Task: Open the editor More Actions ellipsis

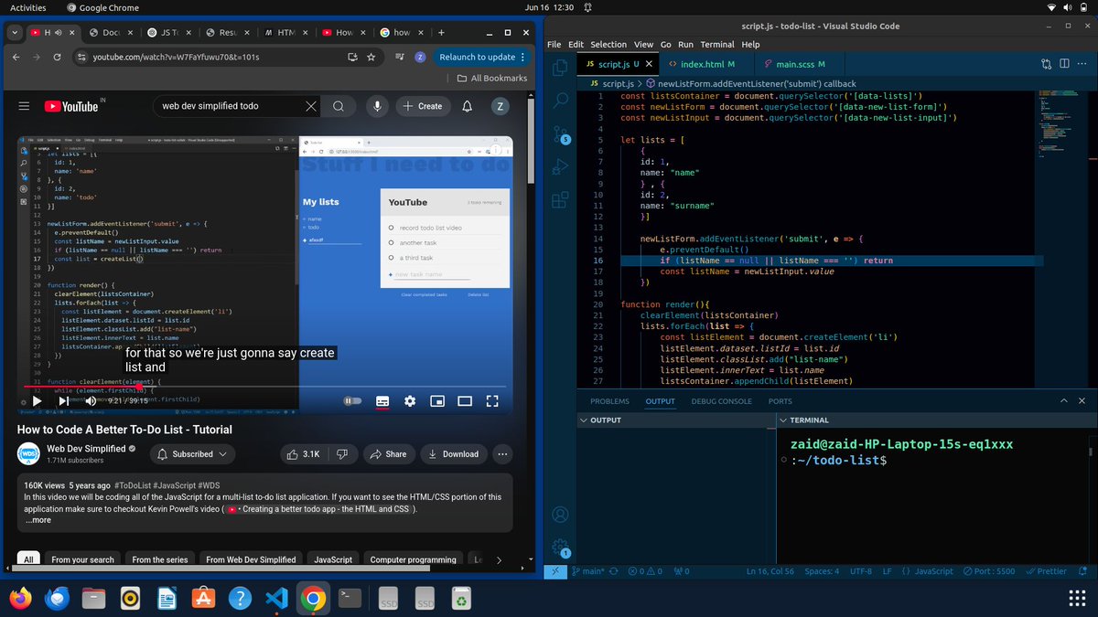Action: coord(1082,65)
